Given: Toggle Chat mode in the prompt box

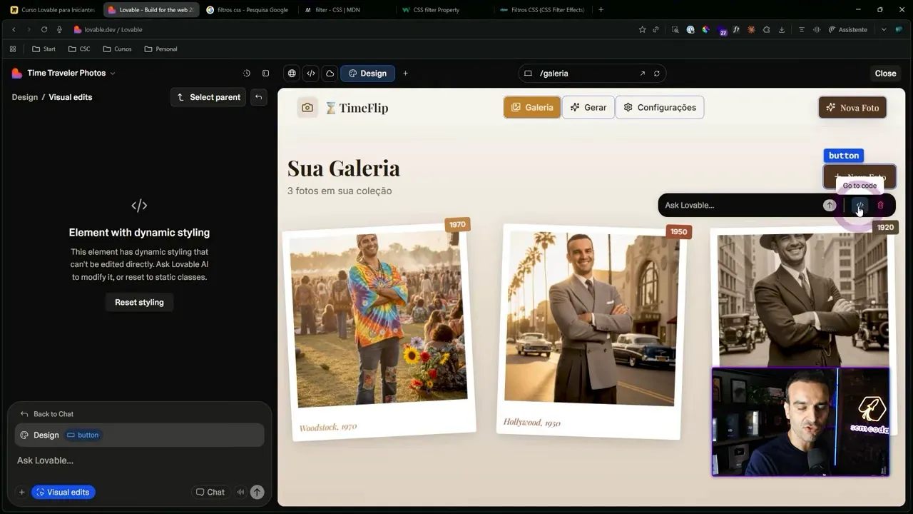Looking at the screenshot, I should pyautogui.click(x=210, y=492).
